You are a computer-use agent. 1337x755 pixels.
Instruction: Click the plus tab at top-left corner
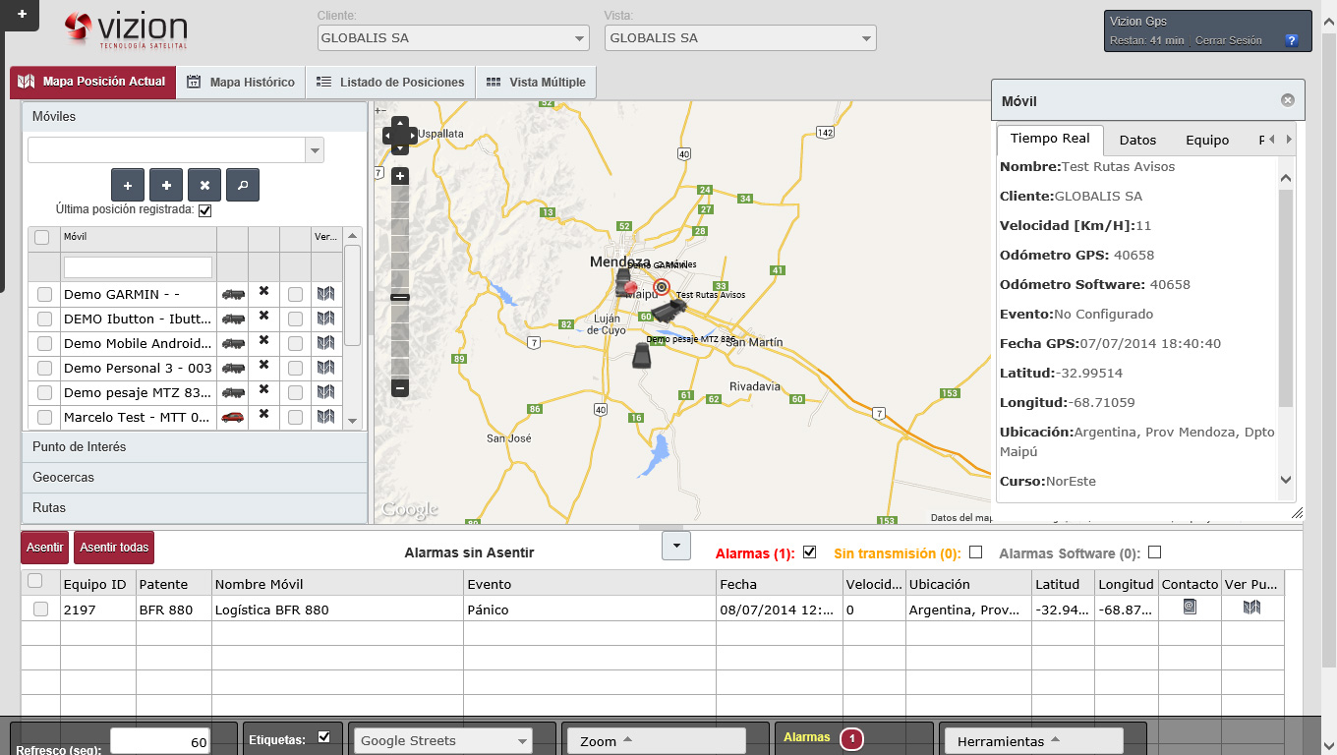click(22, 14)
